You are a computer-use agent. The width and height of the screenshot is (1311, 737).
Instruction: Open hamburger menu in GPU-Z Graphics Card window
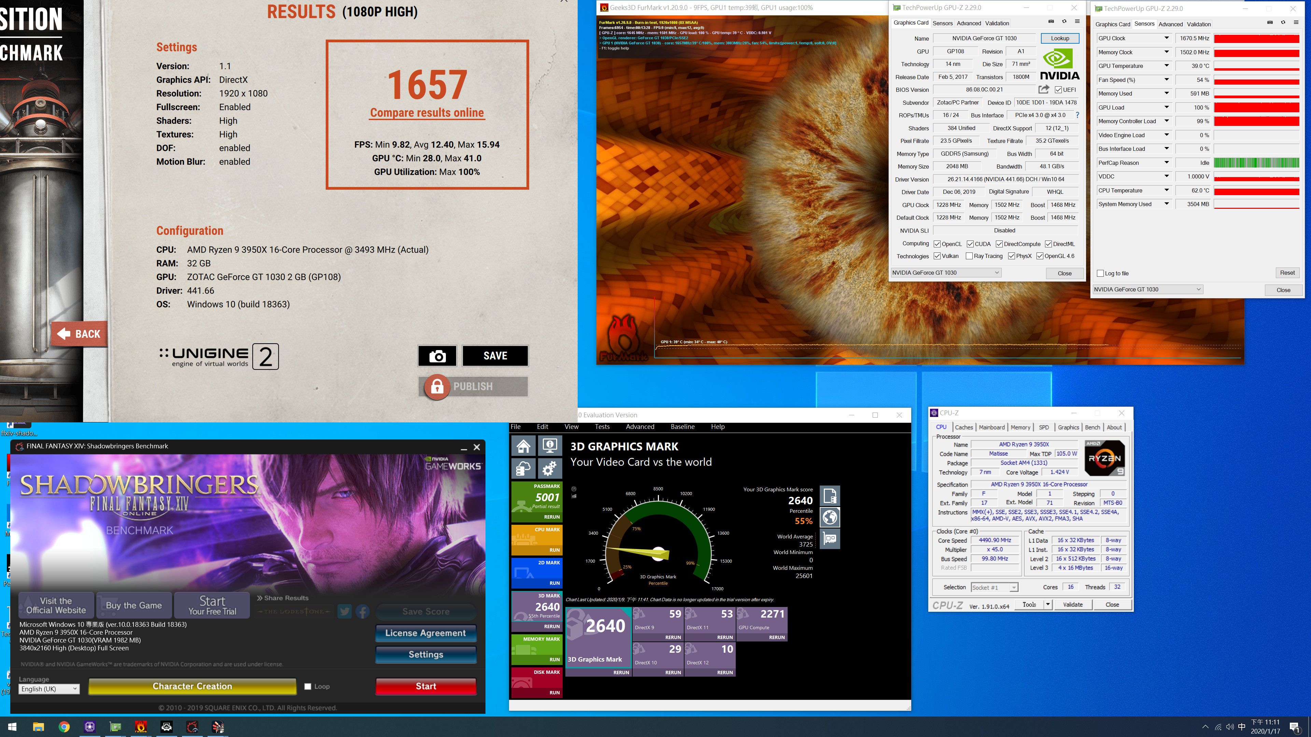(x=1077, y=21)
